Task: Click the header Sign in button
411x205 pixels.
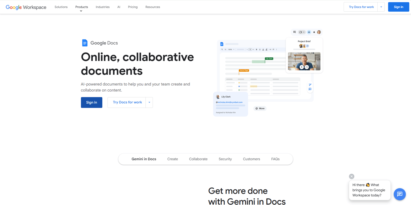Action: click(398, 7)
